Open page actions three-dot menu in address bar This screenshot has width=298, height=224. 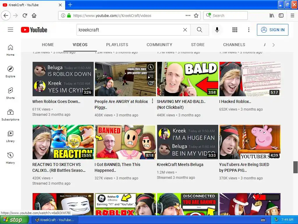[188, 15]
